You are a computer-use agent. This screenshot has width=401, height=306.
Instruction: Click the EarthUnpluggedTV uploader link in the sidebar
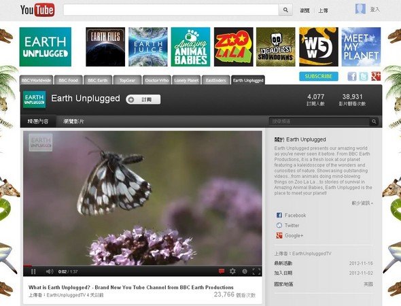click(x=311, y=254)
